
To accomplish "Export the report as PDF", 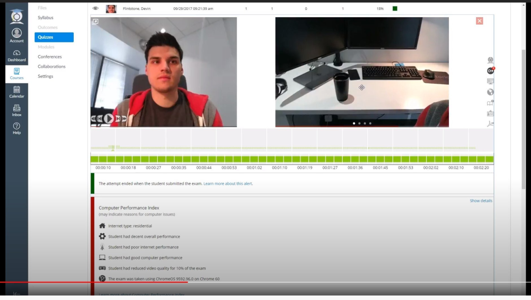I will coord(490,124).
